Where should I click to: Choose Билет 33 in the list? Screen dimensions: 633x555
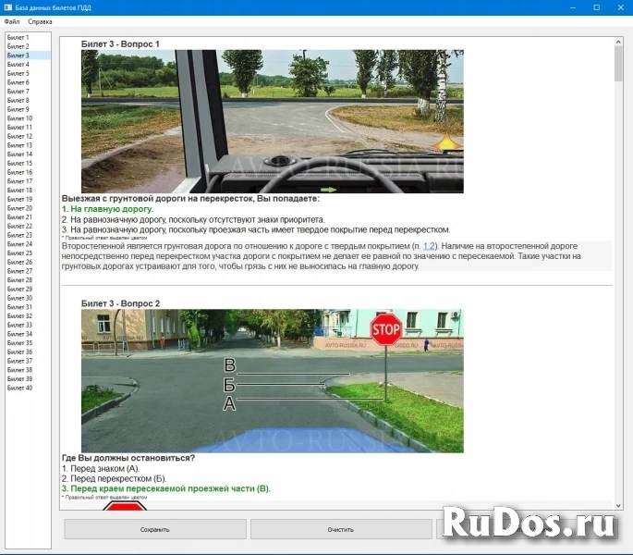coord(19,325)
